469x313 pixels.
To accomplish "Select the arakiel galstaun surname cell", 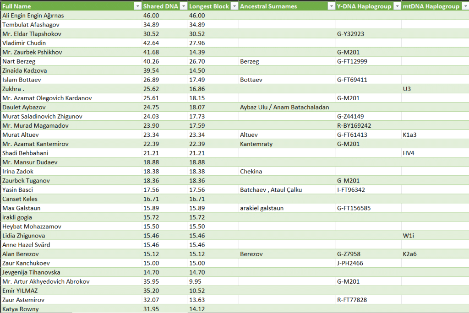I will click(262, 208).
